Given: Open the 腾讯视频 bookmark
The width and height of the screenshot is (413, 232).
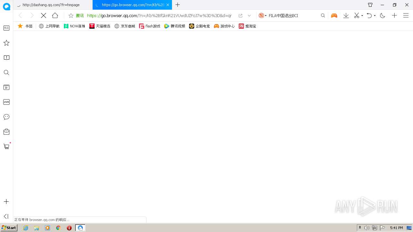Looking at the screenshot, I should (175, 26).
